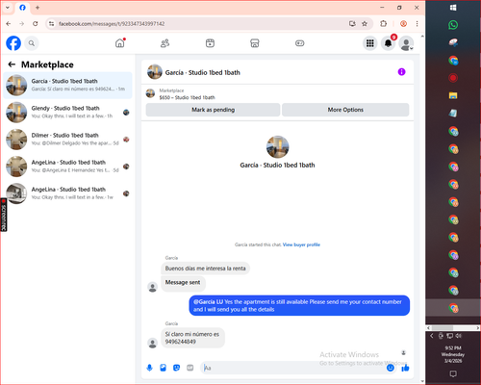Open the AngeLina conversation from one week ago

tap(67, 193)
